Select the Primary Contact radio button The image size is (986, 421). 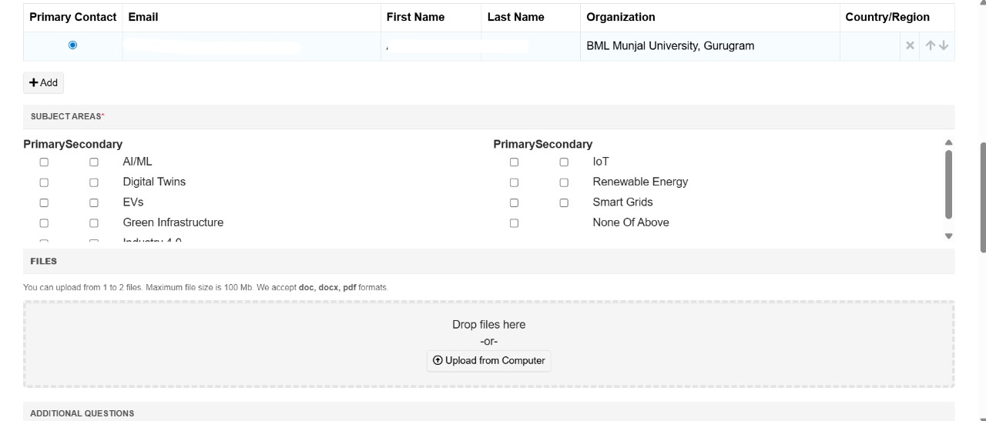(73, 45)
